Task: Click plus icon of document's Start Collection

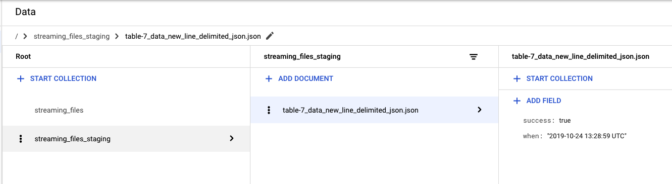Action: [x=516, y=78]
